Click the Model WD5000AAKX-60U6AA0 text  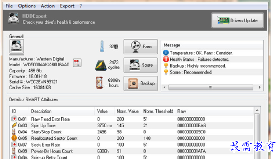(39, 65)
